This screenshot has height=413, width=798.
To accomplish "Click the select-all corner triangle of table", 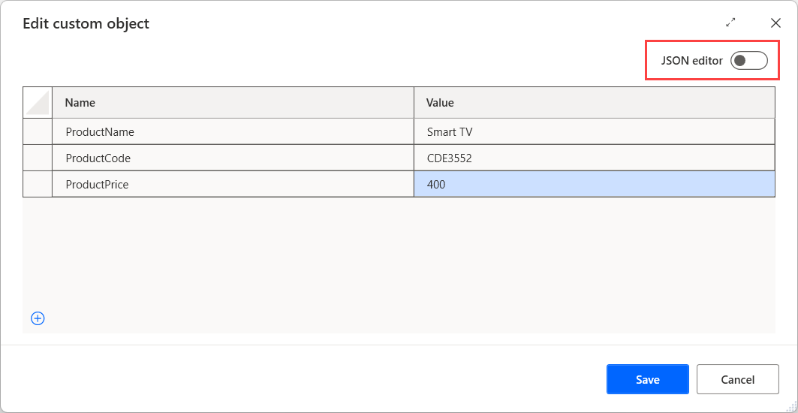I will (x=38, y=102).
